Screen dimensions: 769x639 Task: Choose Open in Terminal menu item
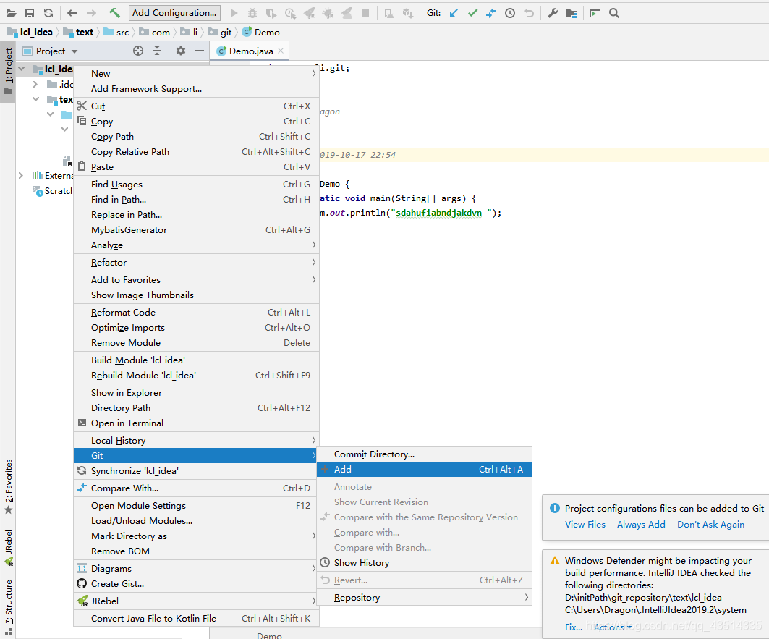tap(196, 423)
